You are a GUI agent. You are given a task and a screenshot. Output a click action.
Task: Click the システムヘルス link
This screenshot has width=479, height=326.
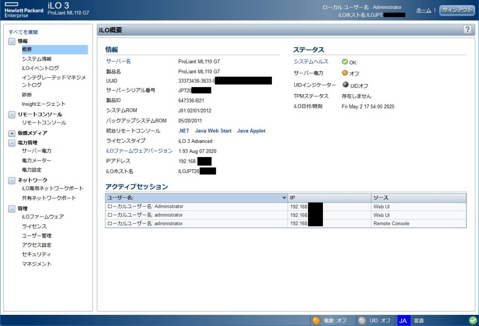point(311,61)
